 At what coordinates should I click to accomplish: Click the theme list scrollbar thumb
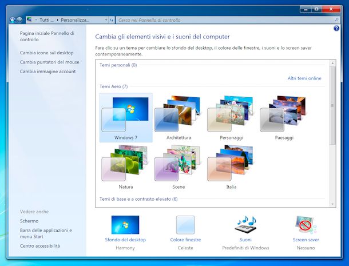pos(332,105)
